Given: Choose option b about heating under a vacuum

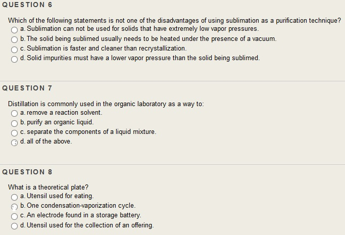Looking at the screenshot, I should click(14, 39).
